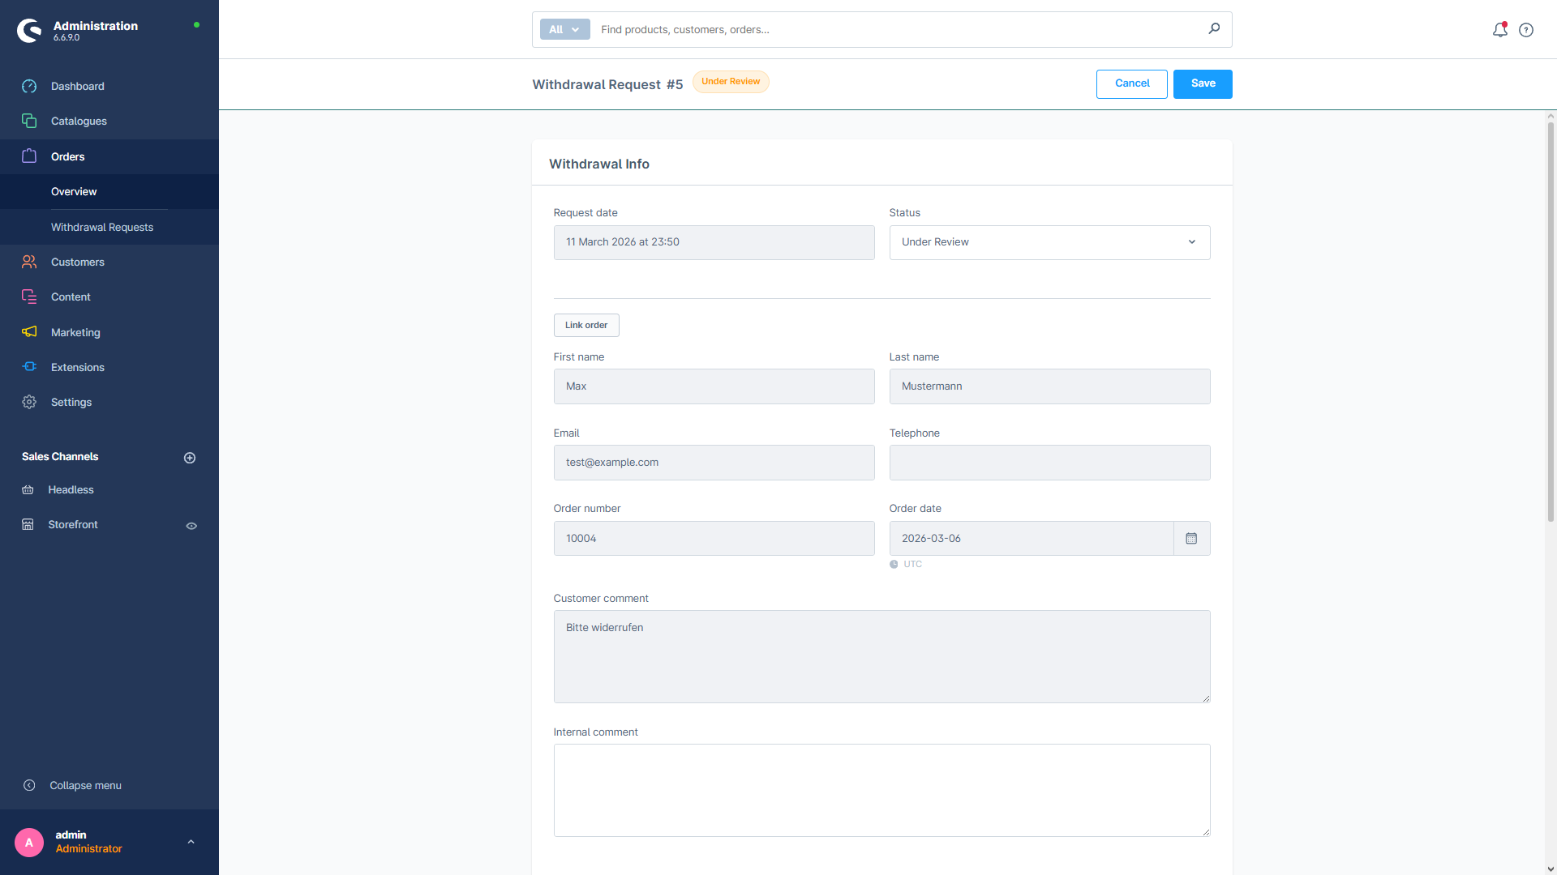Click the page vertical scrollbar
1557x875 pixels.
(x=1551, y=324)
